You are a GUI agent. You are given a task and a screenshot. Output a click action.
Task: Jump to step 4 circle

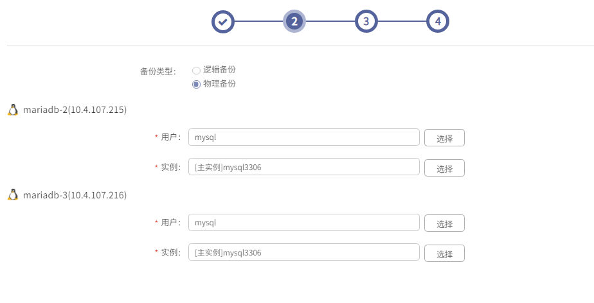438,22
